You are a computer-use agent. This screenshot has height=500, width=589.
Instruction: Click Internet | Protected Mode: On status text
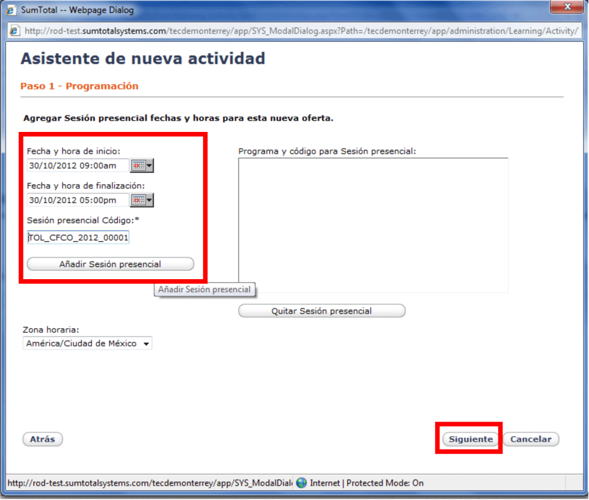(366, 483)
